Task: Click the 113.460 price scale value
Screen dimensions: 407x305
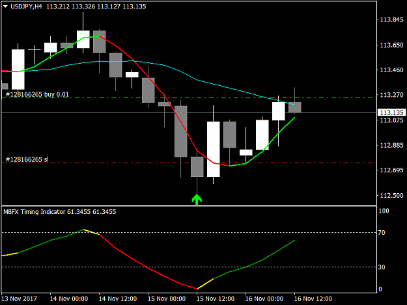Action: 391,70
